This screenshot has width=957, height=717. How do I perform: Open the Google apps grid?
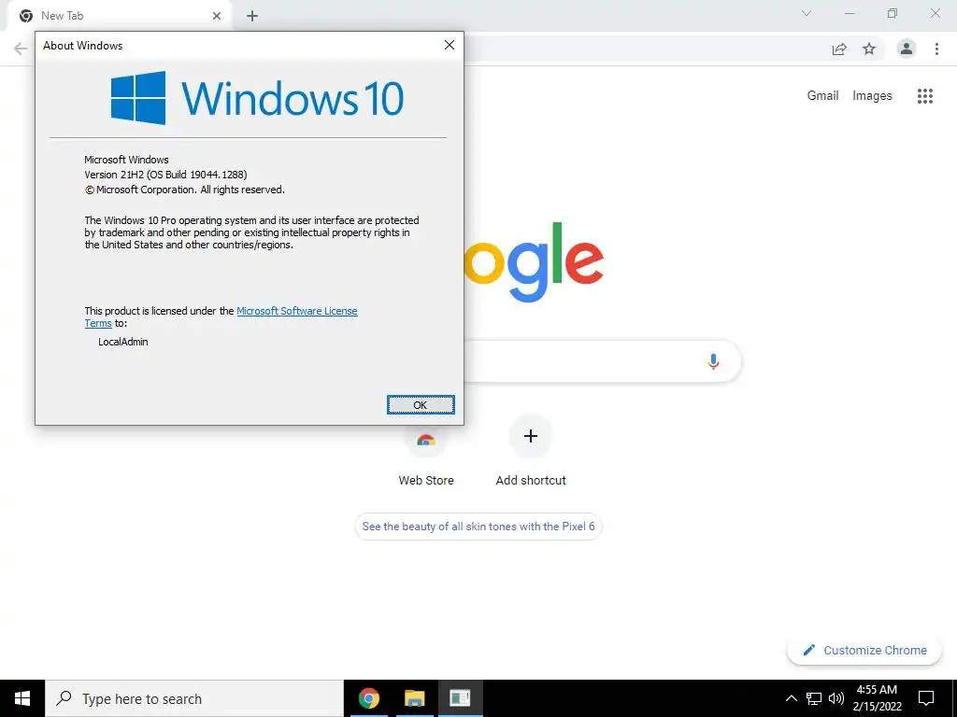pyautogui.click(x=924, y=96)
